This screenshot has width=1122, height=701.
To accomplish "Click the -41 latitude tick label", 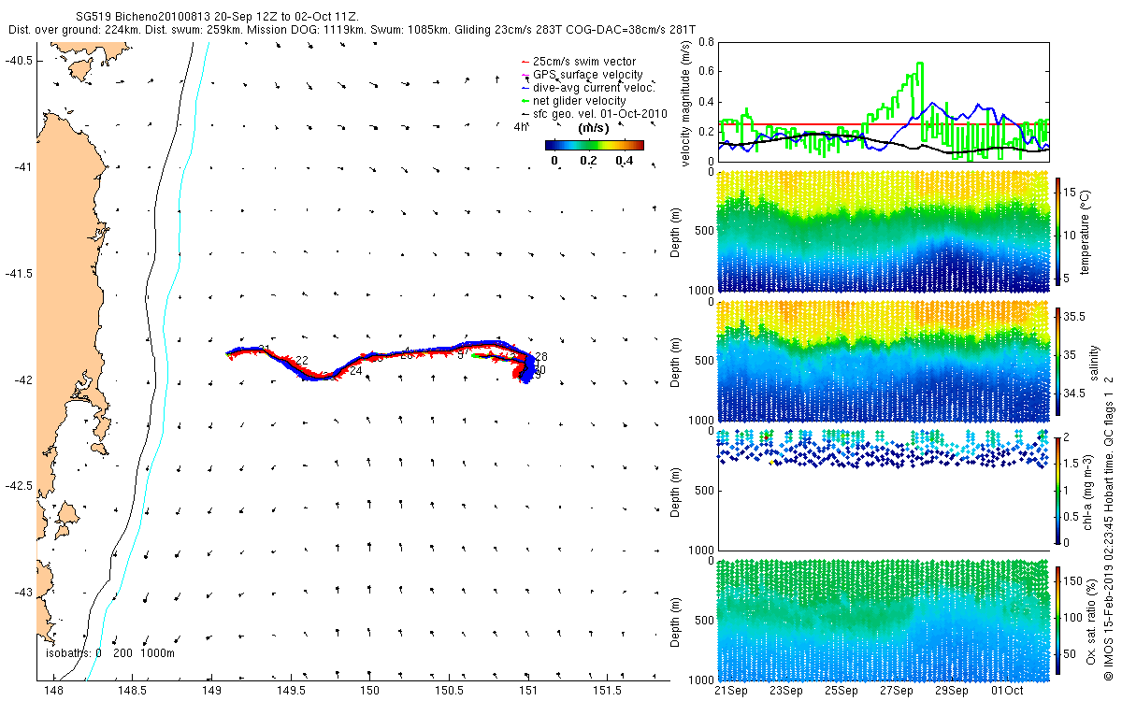I will click(23, 166).
